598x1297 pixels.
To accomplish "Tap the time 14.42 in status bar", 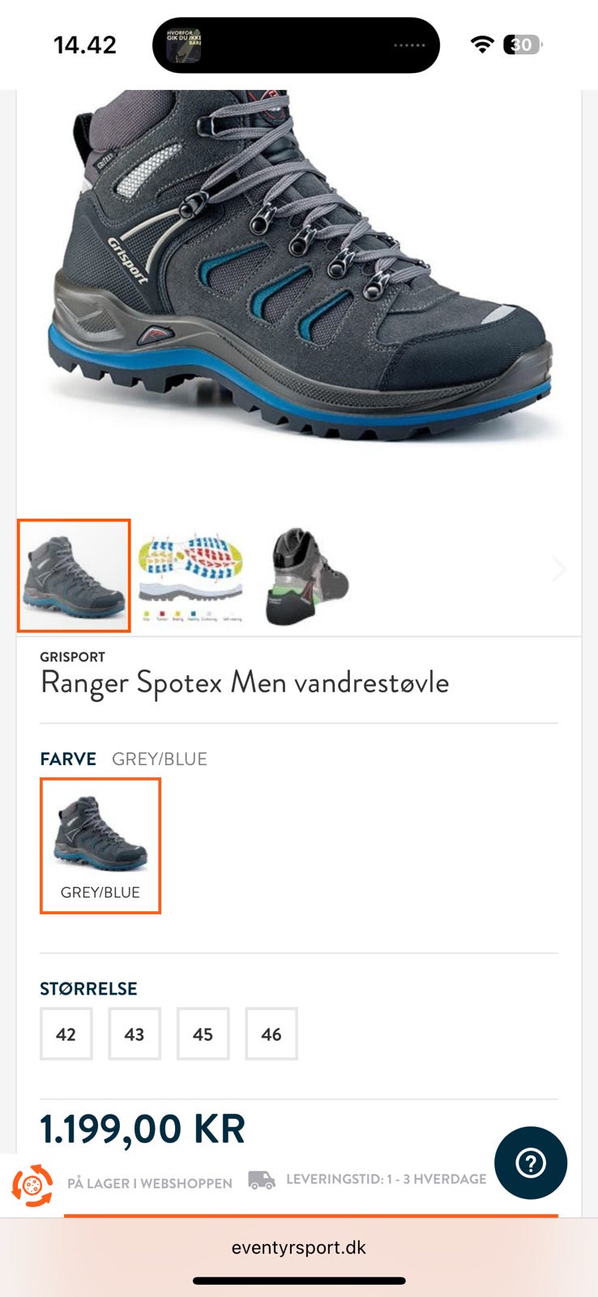I will click(x=85, y=45).
